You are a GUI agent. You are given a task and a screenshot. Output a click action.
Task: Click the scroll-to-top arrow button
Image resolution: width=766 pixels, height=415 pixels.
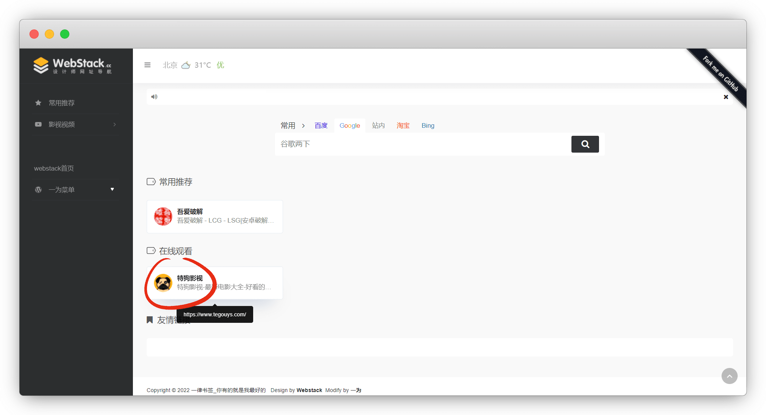pyautogui.click(x=729, y=376)
